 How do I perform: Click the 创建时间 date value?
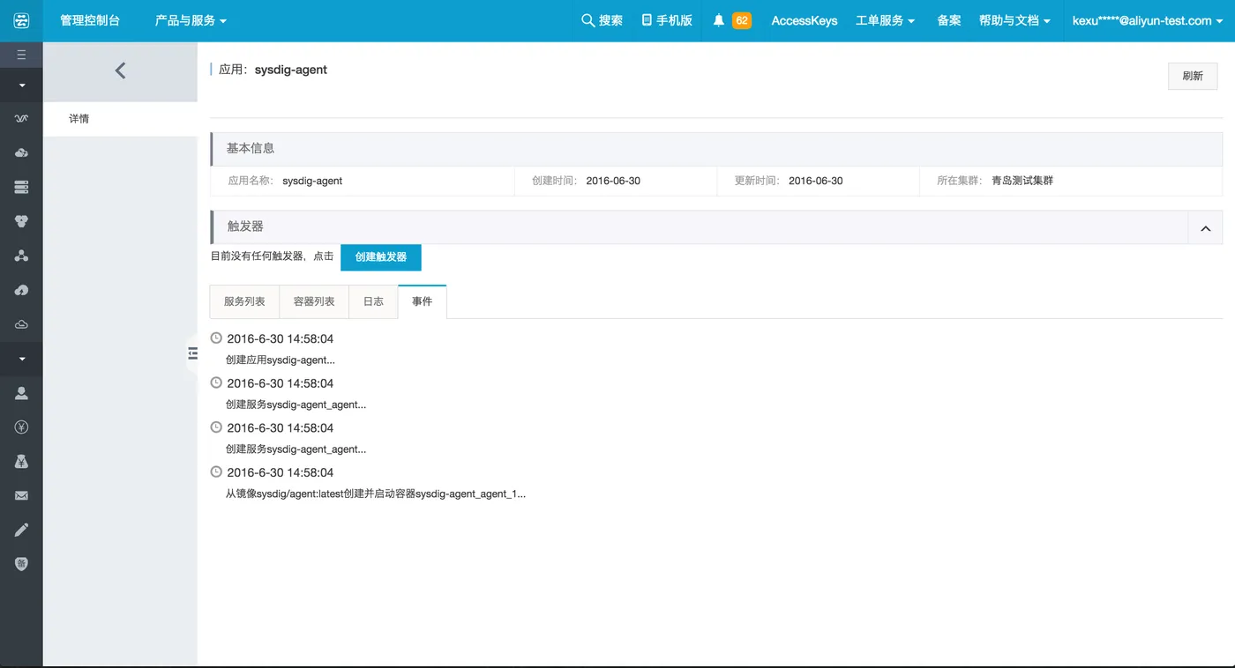point(613,181)
